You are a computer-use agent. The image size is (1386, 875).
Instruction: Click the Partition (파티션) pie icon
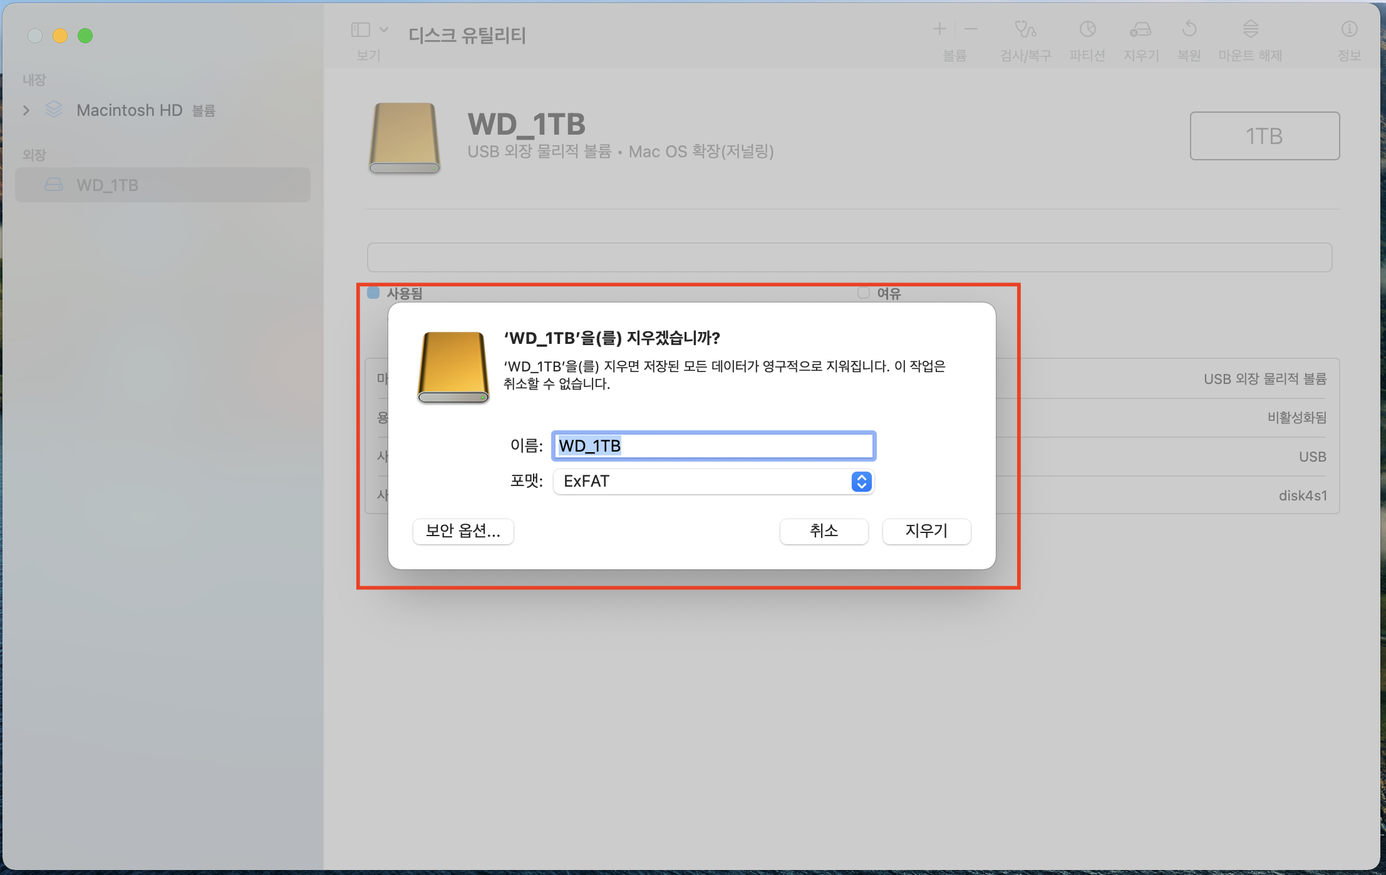[x=1087, y=29]
